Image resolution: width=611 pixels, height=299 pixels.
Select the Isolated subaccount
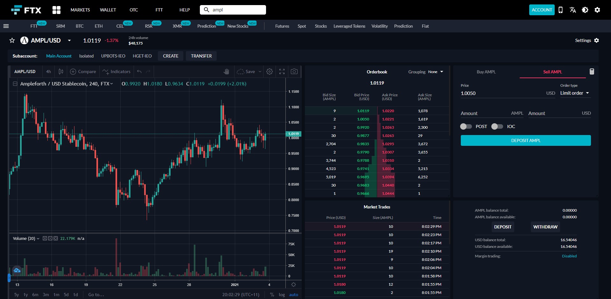coord(86,56)
